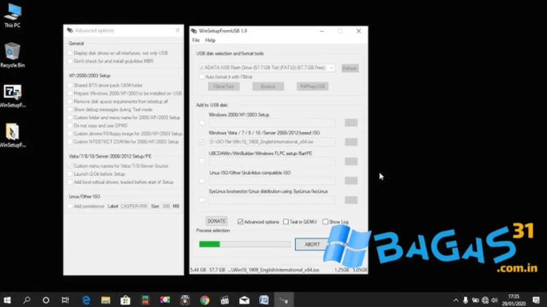The height and width of the screenshot is (307, 547).
Task: Click microphone icon in system tray
Action: pos(465,300)
